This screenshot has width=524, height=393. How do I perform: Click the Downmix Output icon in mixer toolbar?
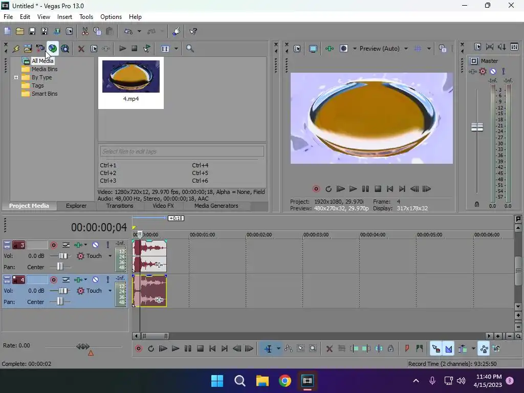[x=490, y=47]
